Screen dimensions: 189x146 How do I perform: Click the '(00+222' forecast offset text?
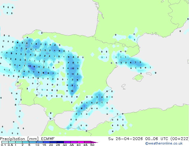[179, 139]
